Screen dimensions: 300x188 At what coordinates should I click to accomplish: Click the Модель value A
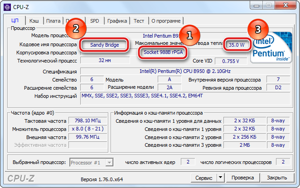click(169, 79)
